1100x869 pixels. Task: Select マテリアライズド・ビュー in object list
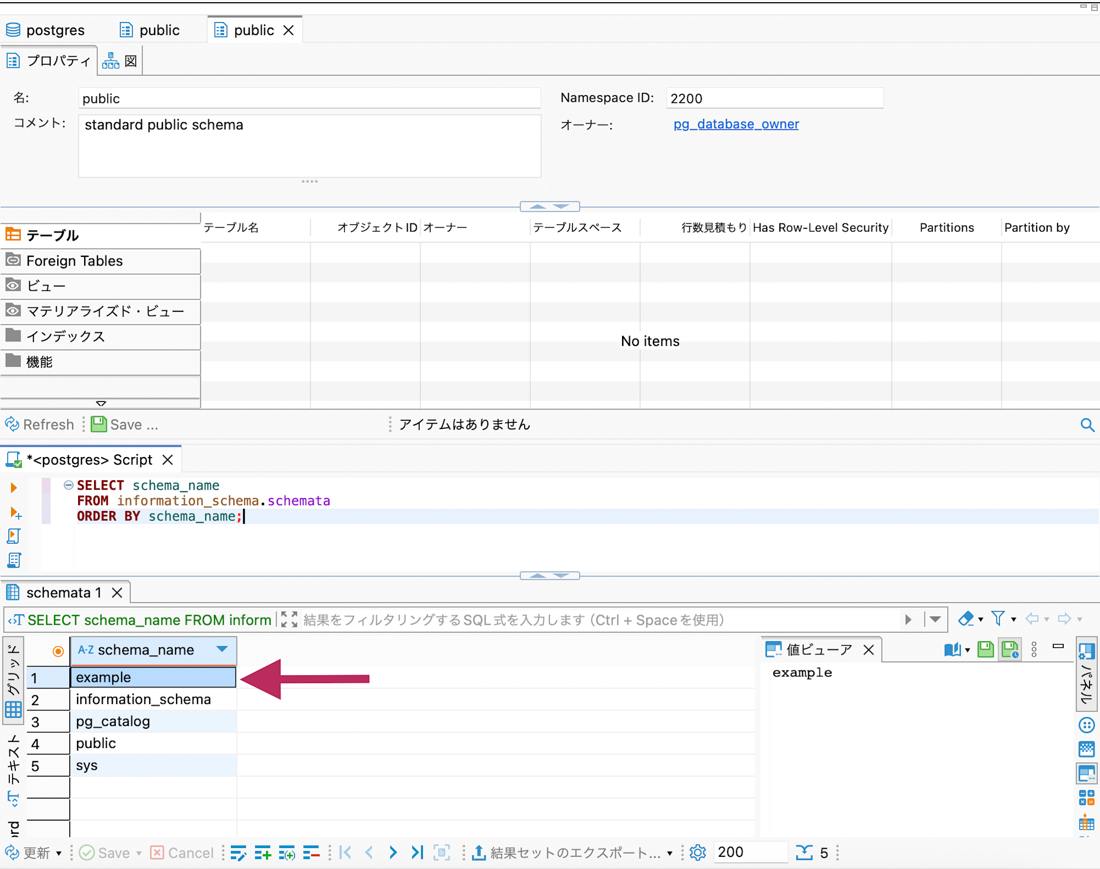(101, 311)
